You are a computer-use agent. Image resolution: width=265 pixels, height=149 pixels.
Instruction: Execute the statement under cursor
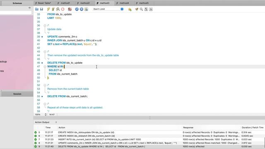(x=53, y=9)
